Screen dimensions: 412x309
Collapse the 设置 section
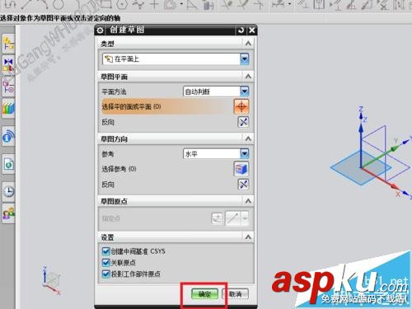(x=248, y=236)
